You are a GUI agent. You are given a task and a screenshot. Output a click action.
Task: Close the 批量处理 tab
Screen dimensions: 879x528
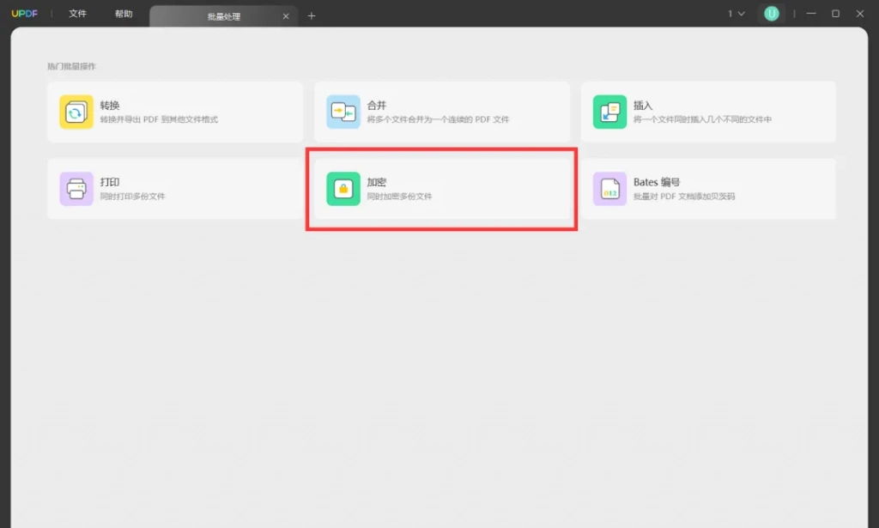coord(286,16)
